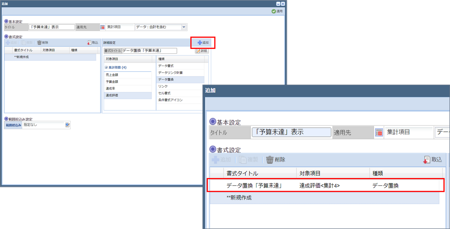Screen dimensions: 450x229
Task: Click 対象項目 column header in the enlarged dialog
Action: [x=333, y=173]
